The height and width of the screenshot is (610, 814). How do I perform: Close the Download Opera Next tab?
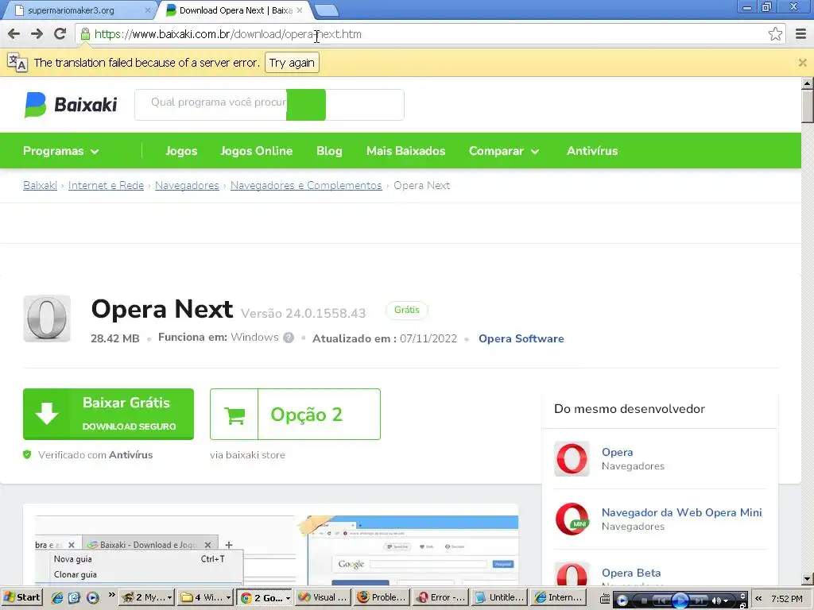[x=300, y=10]
